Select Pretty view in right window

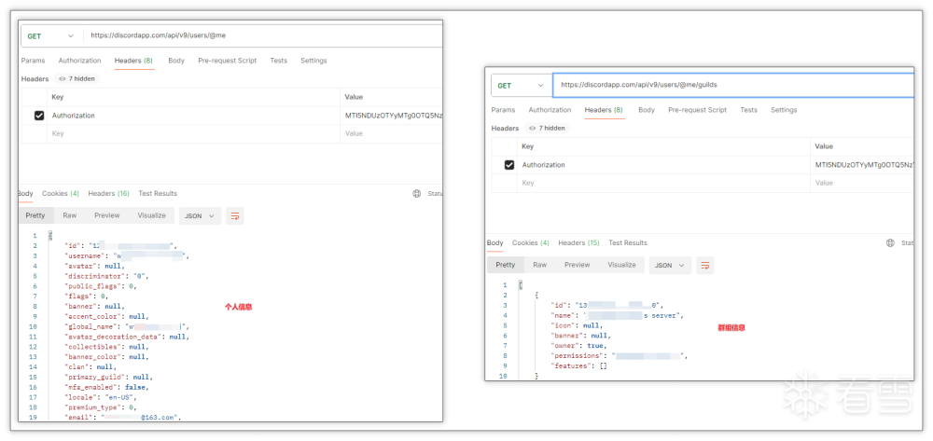[506, 265]
